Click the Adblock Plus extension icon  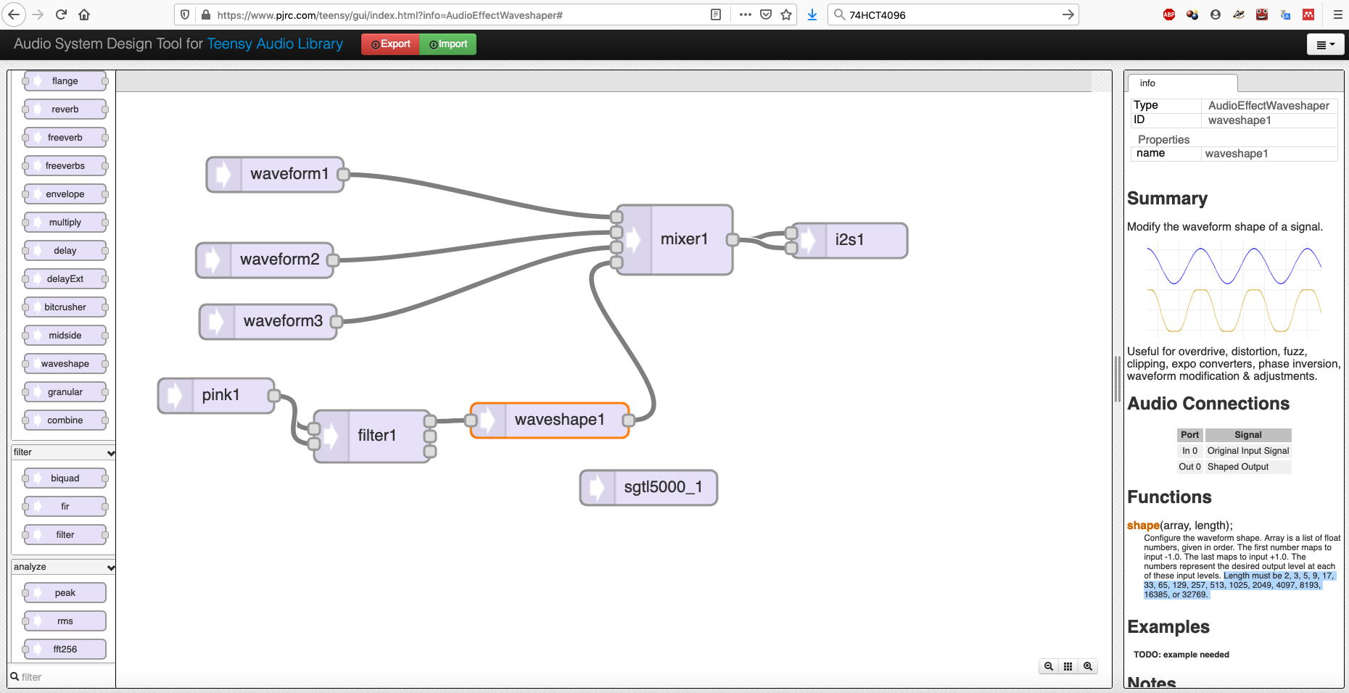[1169, 14]
